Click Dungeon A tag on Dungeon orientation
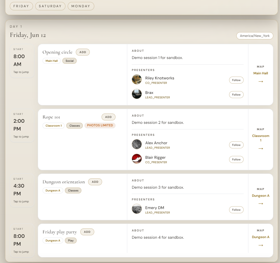280x263 pixels. click(x=53, y=191)
